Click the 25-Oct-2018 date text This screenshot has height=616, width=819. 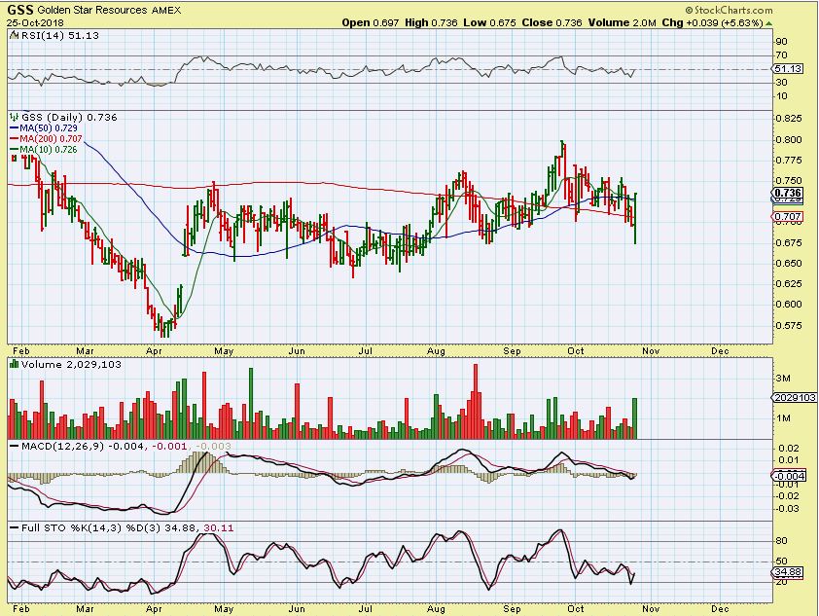click(x=35, y=23)
